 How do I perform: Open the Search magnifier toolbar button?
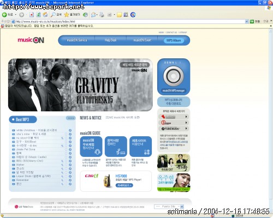[x=56, y=15]
